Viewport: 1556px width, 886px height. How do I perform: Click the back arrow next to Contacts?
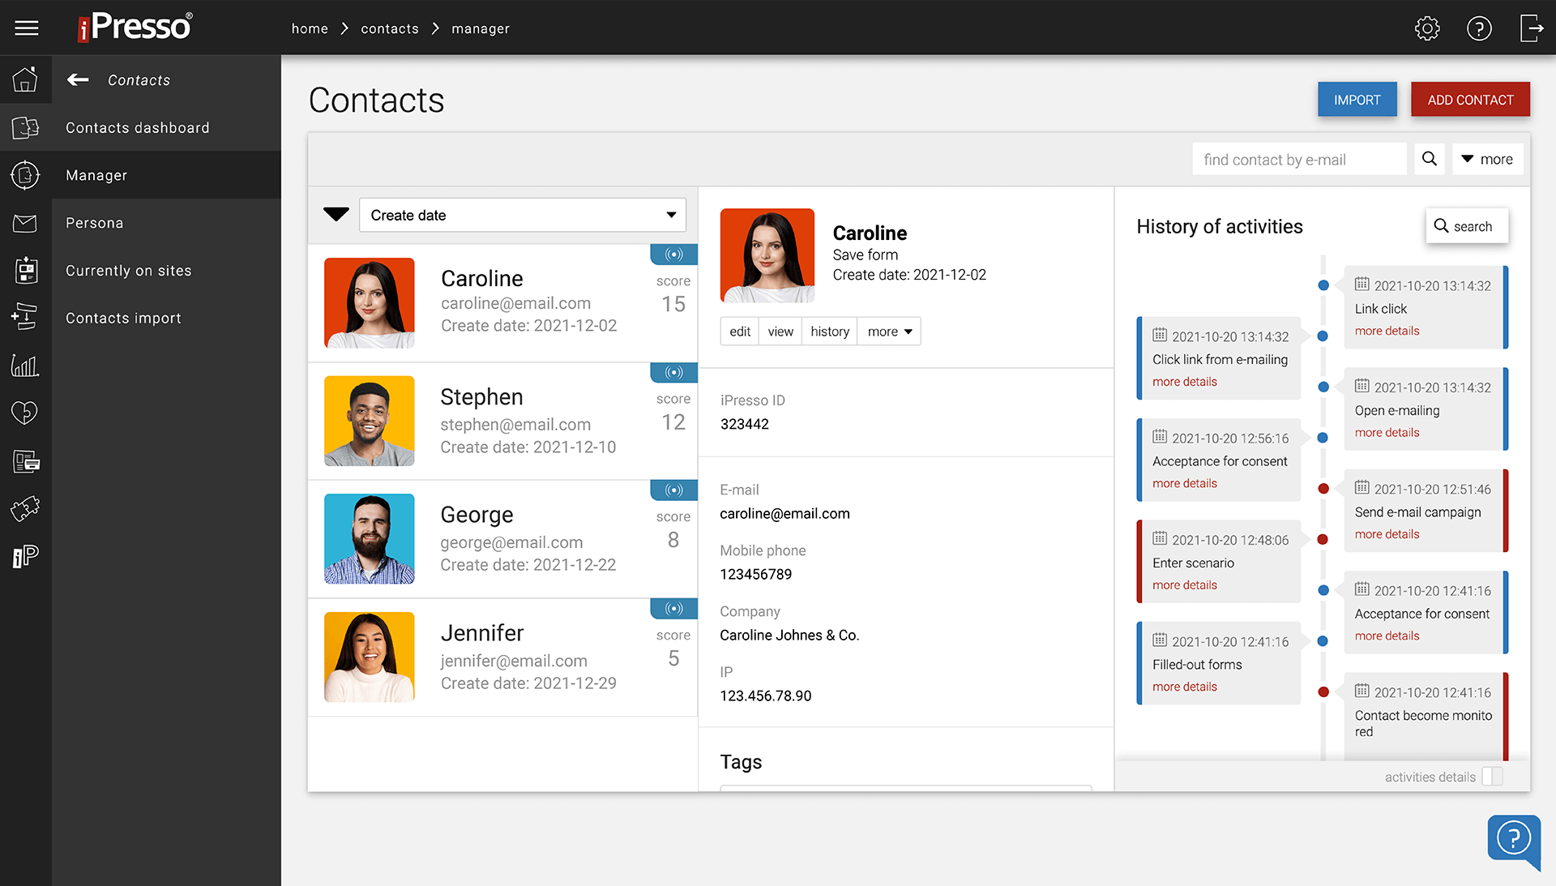78,79
